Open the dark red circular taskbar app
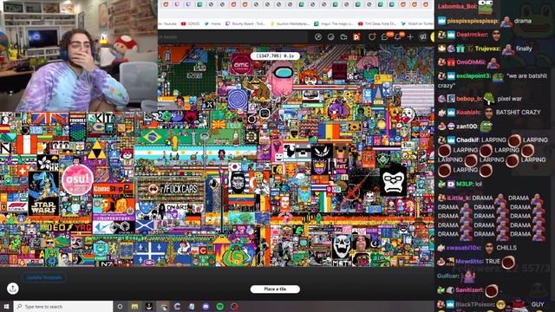555x312 pixels. [x=234, y=306]
